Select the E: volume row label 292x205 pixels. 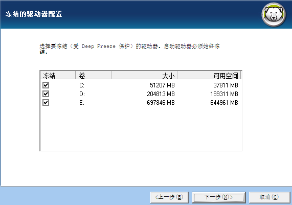82,103
